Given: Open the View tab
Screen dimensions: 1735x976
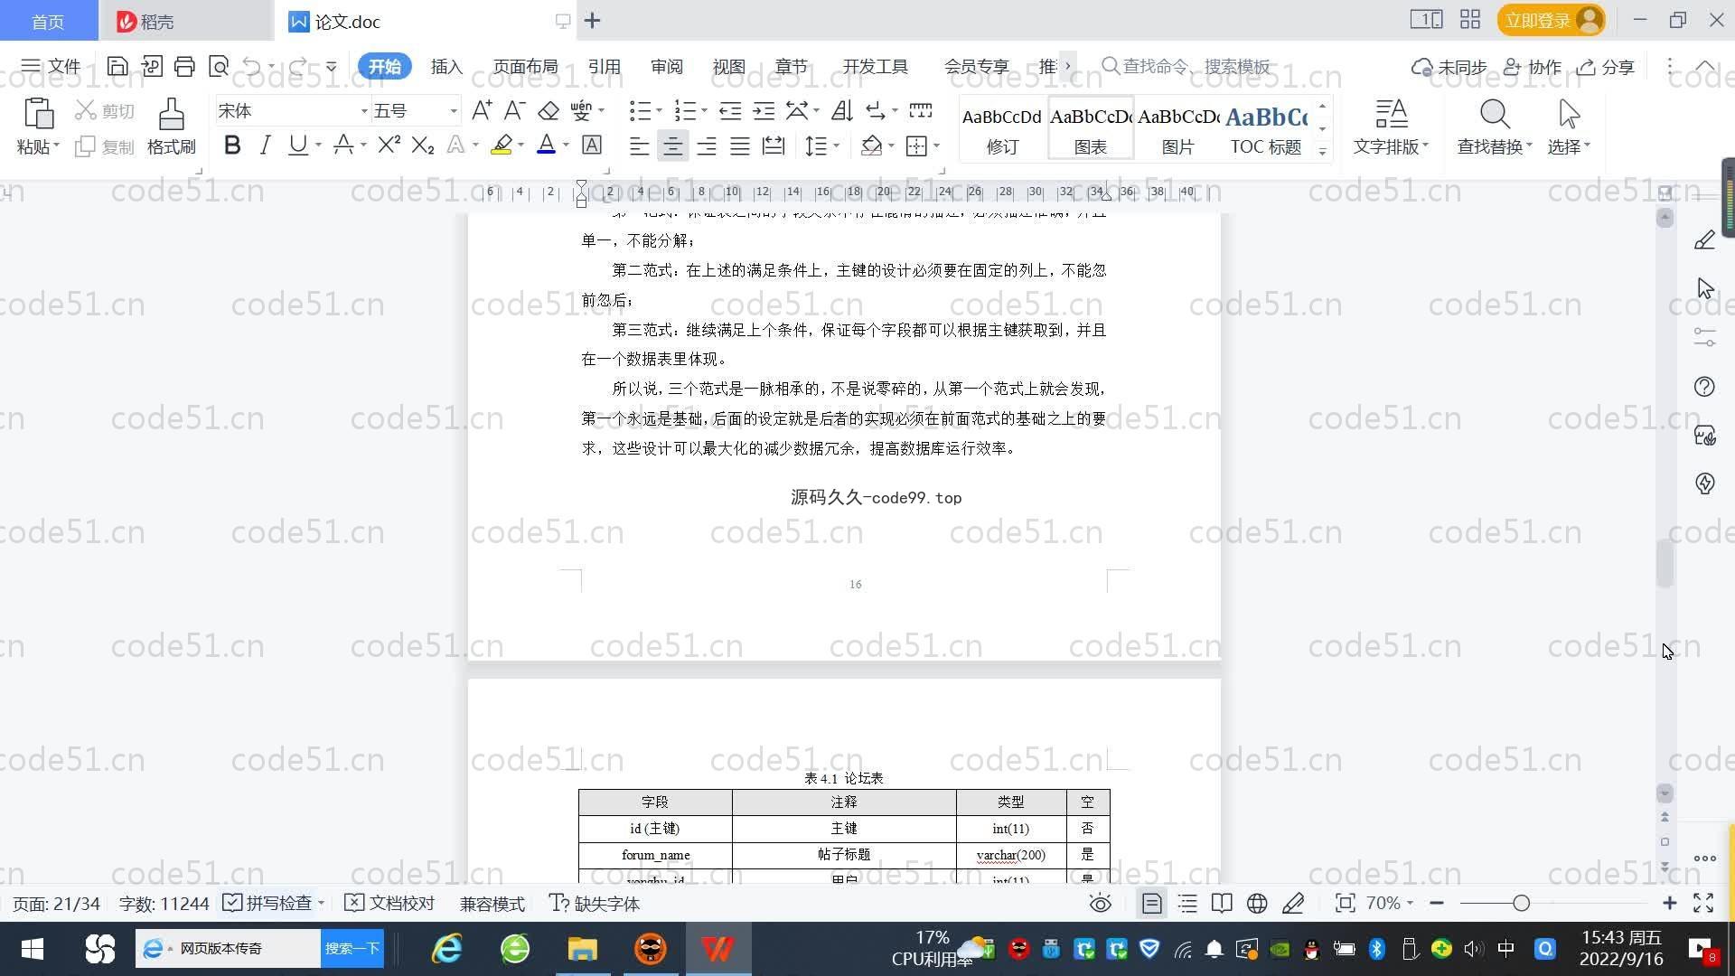Looking at the screenshot, I should pos(728,66).
